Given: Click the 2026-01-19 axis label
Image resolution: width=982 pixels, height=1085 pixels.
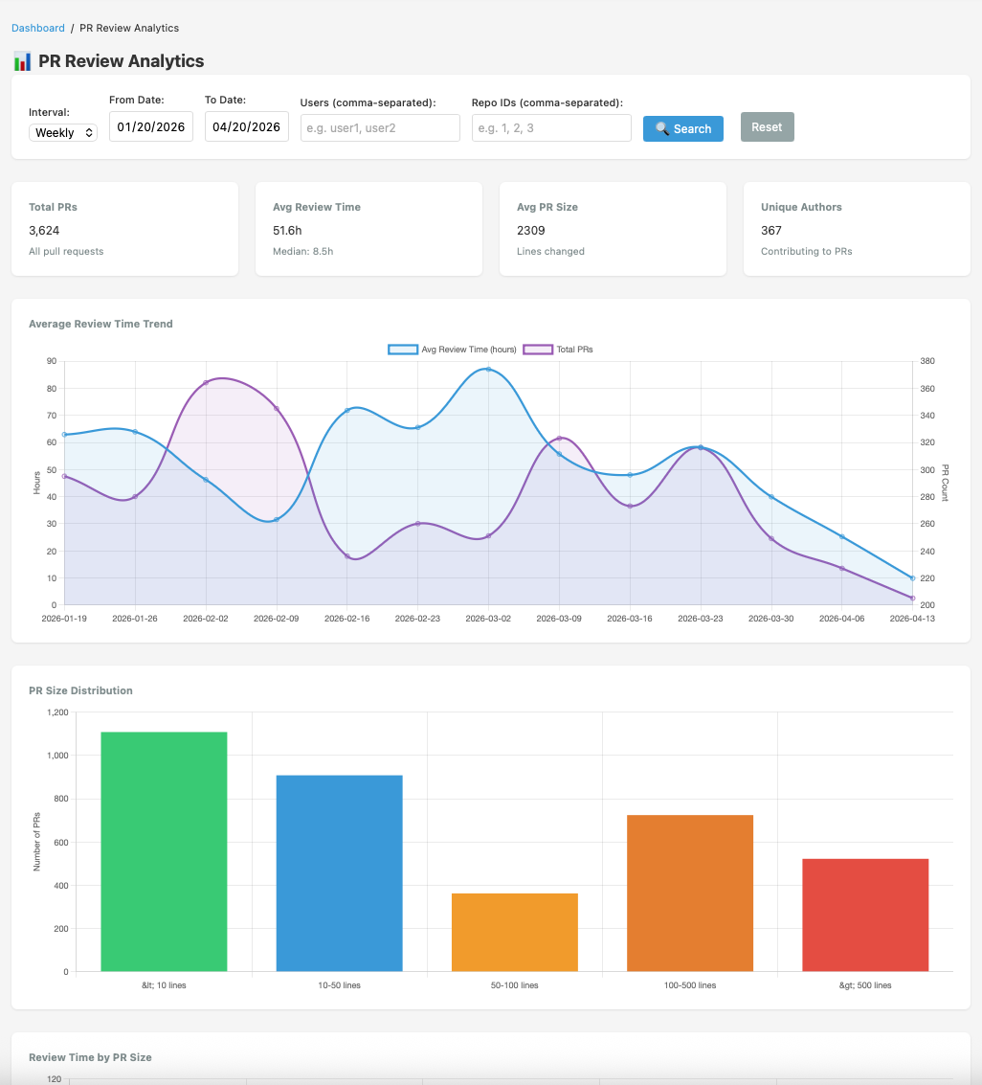Looking at the screenshot, I should coord(64,619).
